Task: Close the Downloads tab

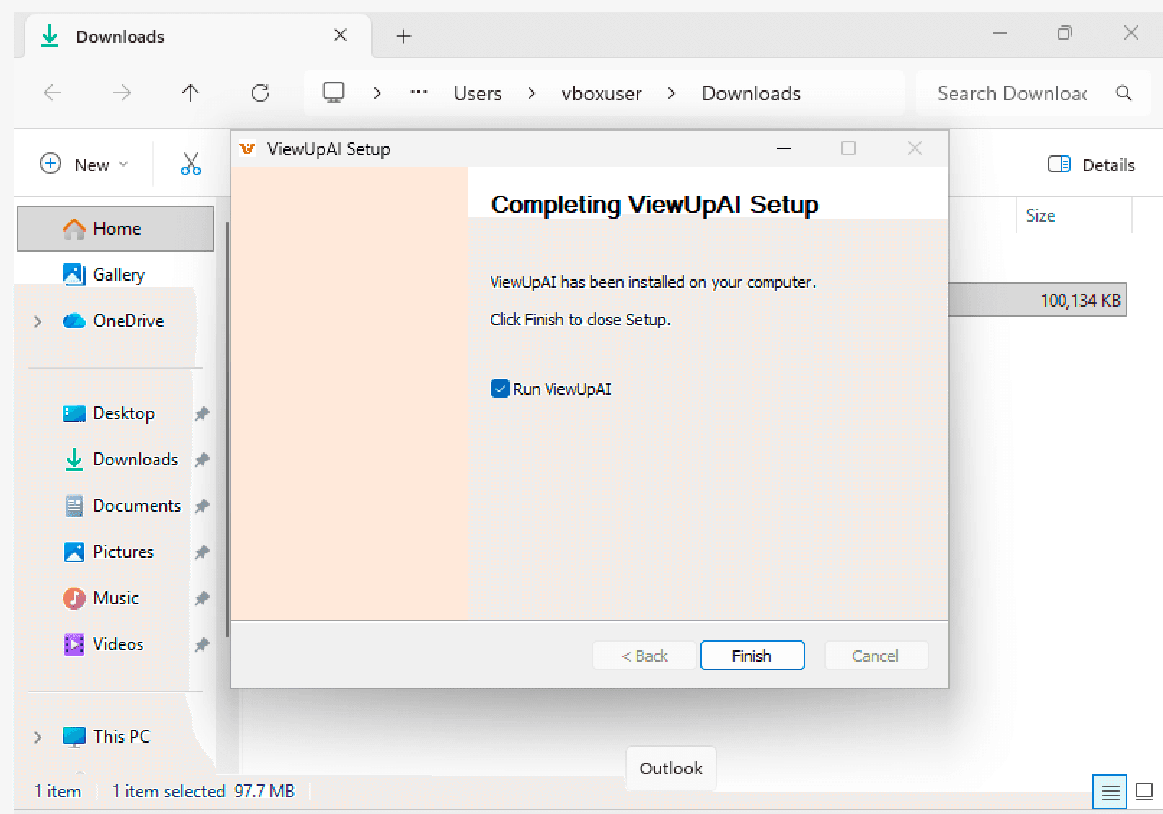Action: [x=340, y=35]
